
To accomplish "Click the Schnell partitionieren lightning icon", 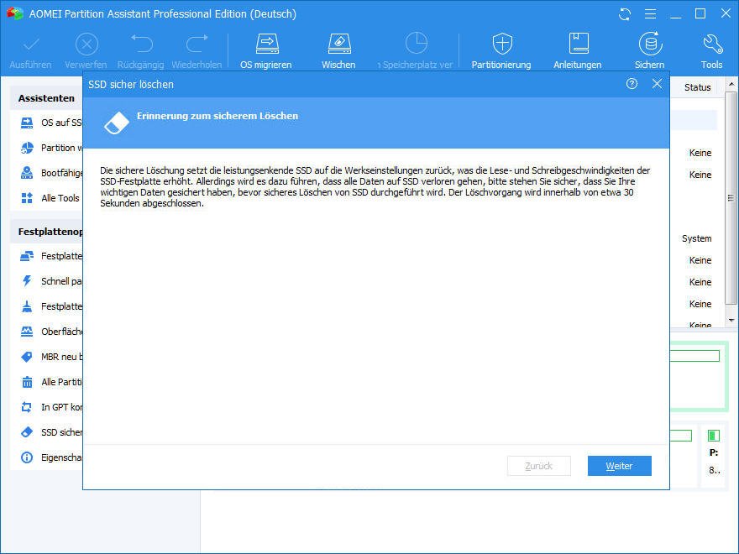I will click(27, 281).
